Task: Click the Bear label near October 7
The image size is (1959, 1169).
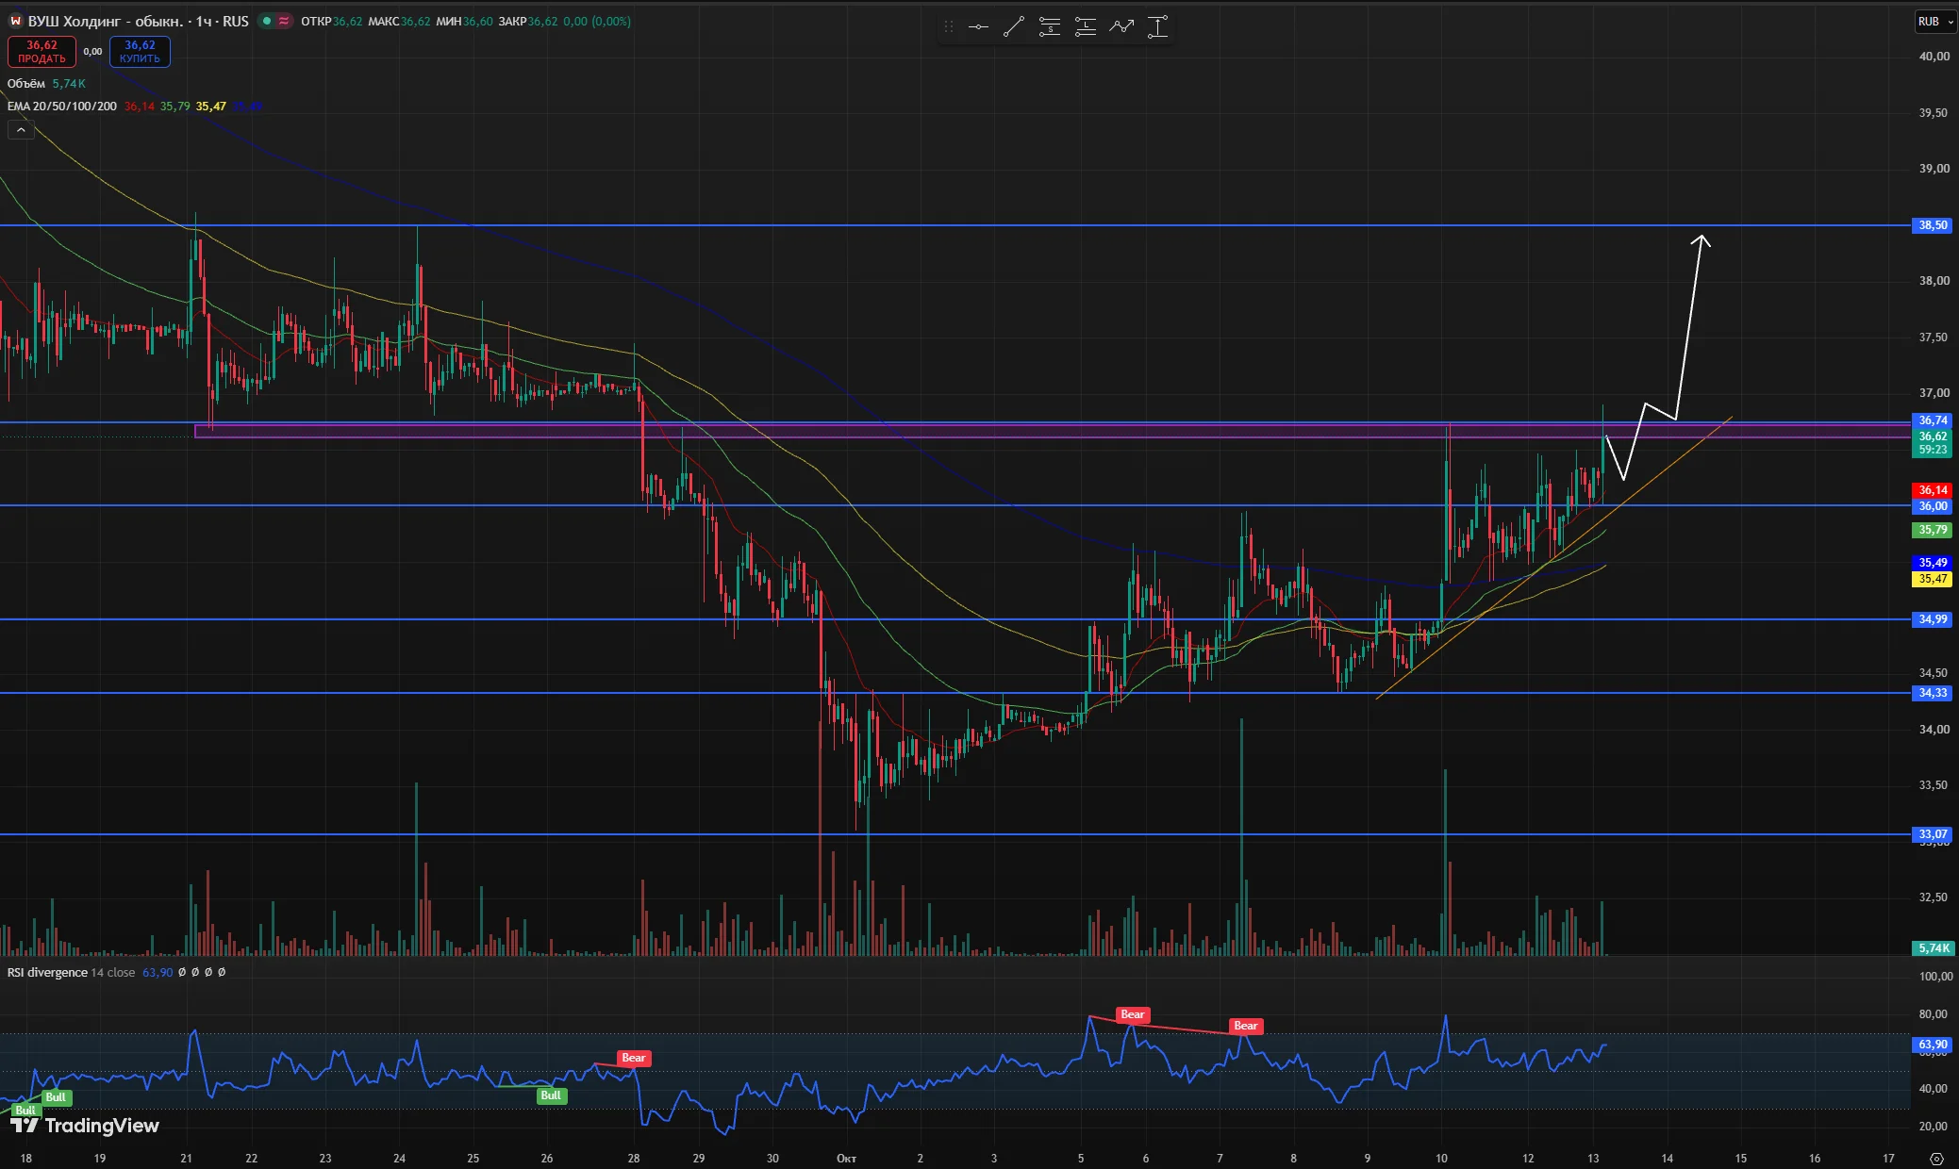Action: click(1246, 1026)
